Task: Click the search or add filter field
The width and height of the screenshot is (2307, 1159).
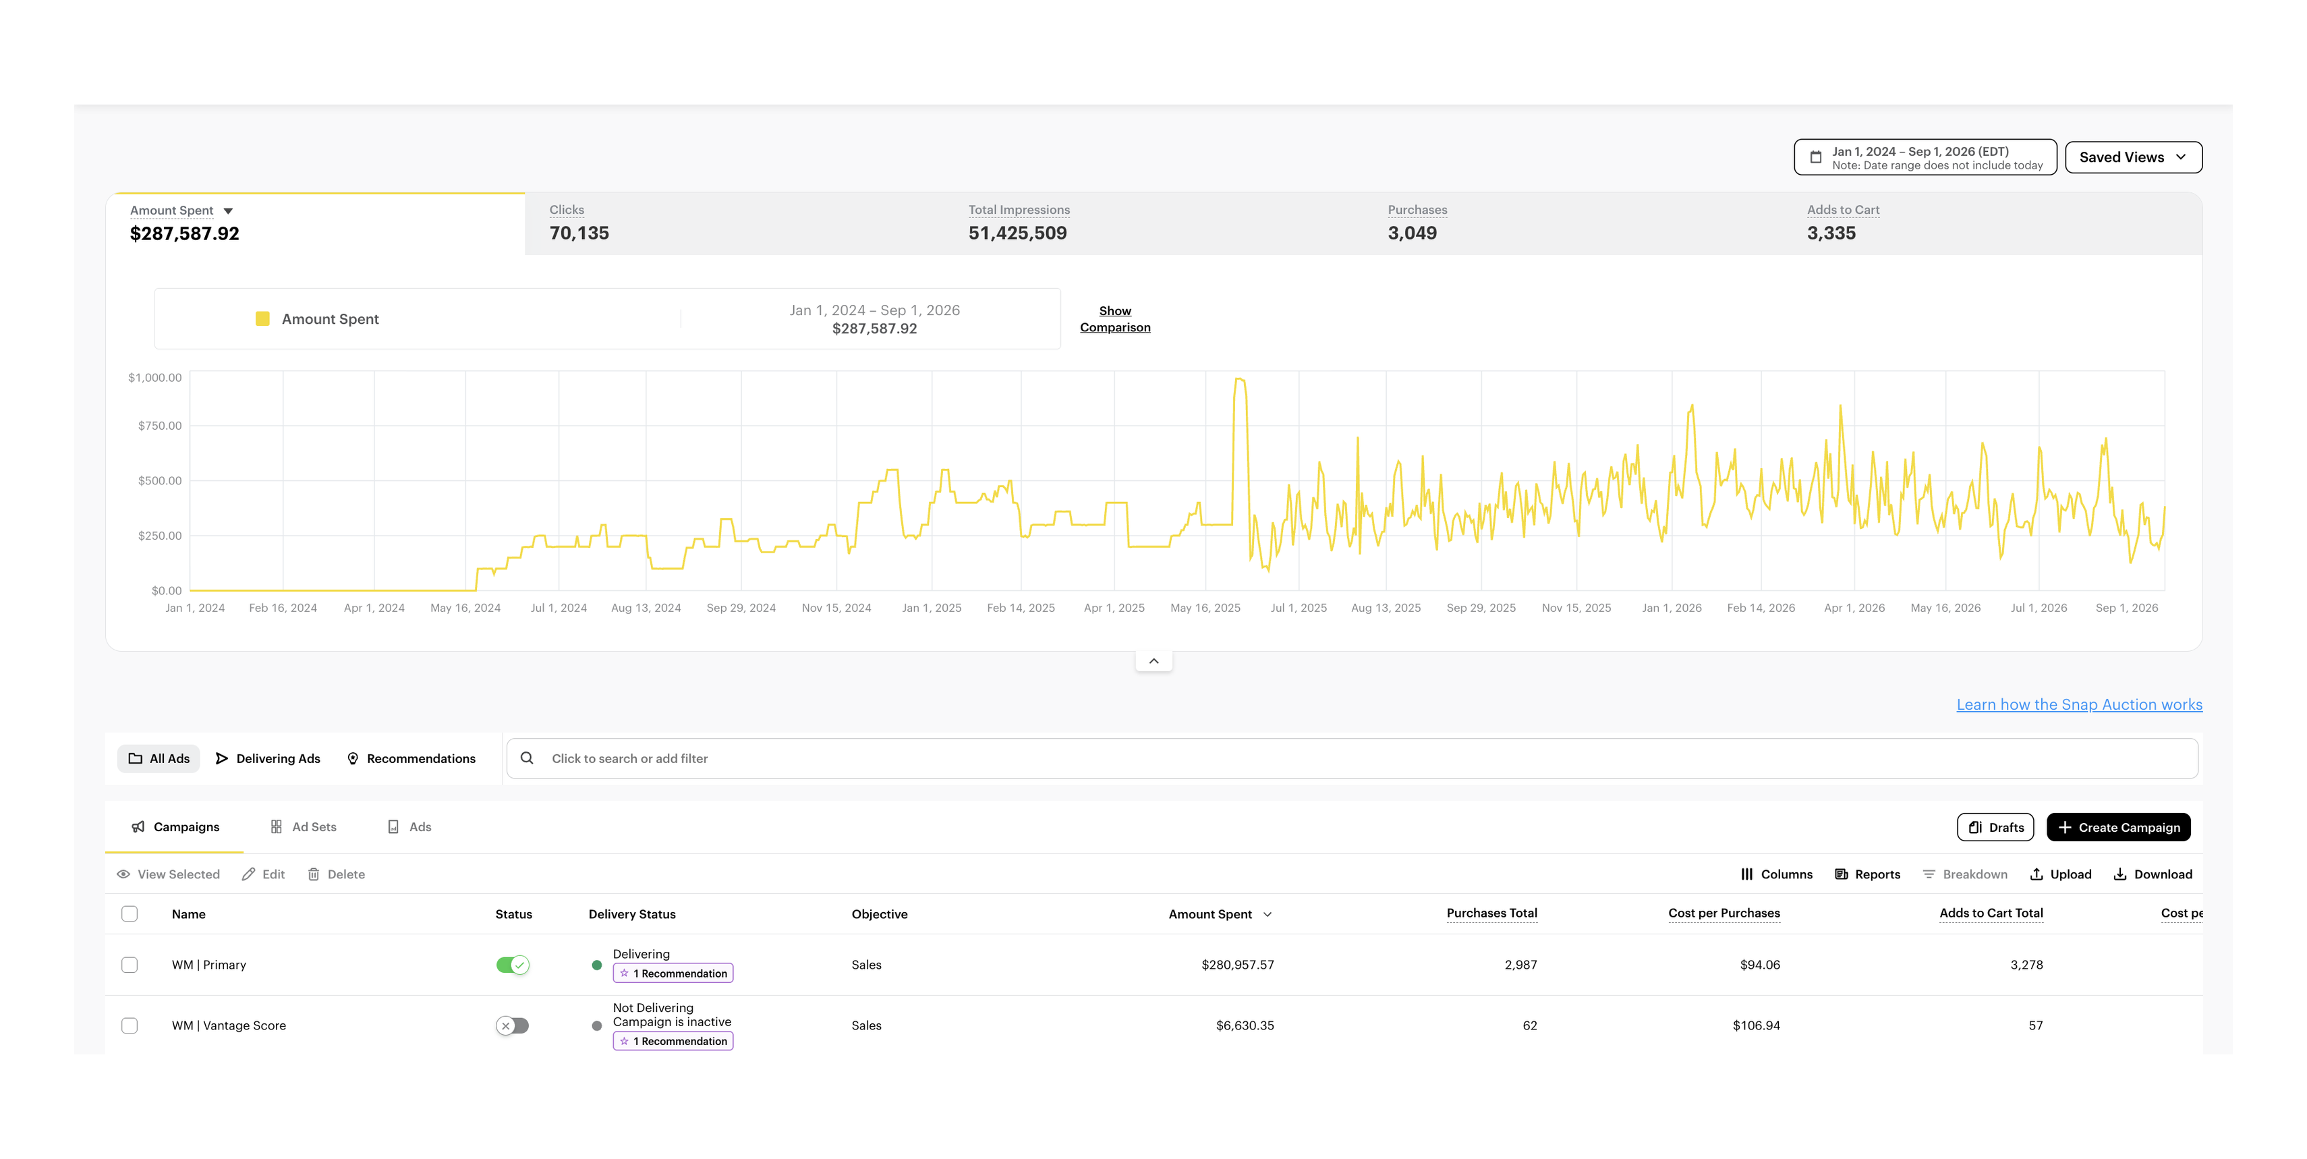Action: pos(1352,759)
